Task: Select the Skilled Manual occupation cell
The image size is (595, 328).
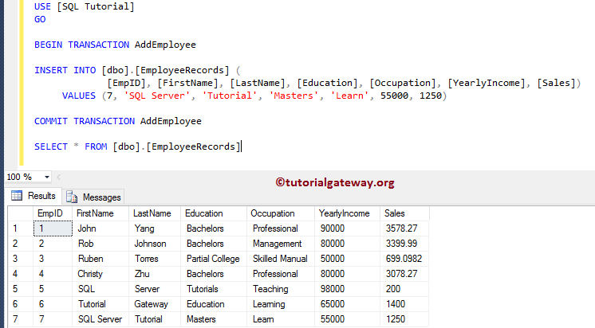Action: [x=280, y=259]
